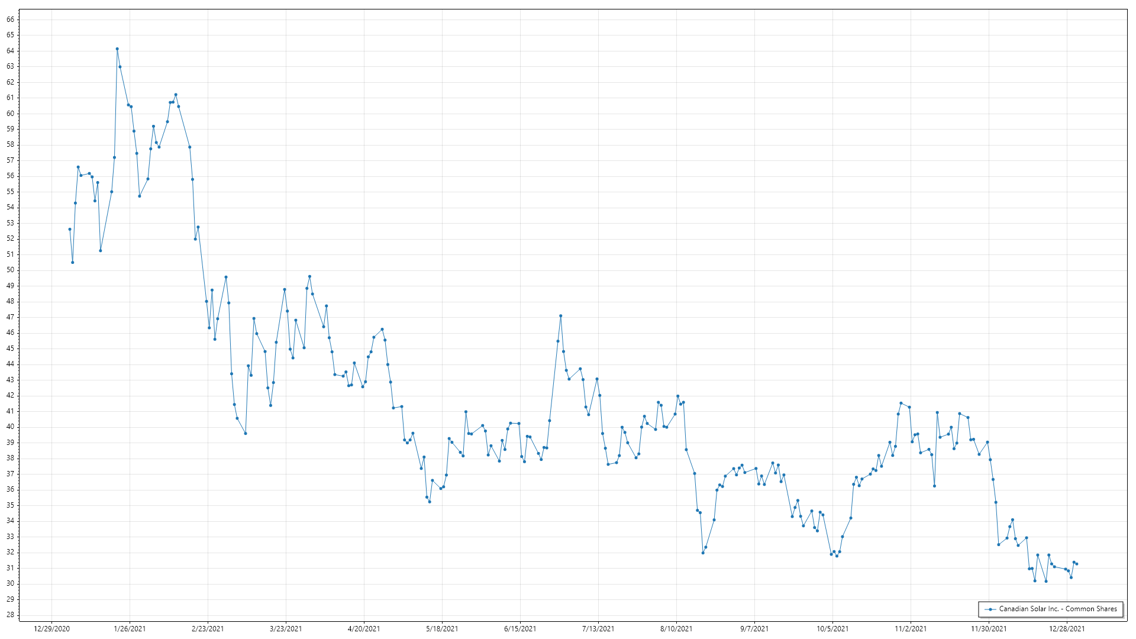
Task: Click the legend line marker icon
Action: 990,609
